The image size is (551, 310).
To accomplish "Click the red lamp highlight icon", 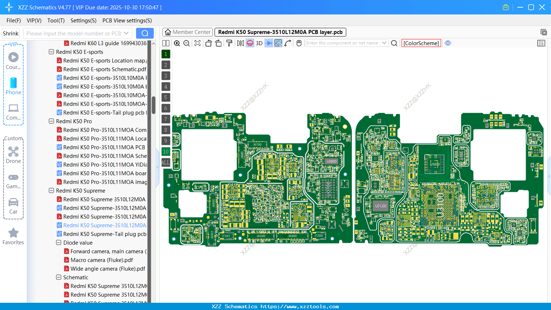I will coord(250,43).
